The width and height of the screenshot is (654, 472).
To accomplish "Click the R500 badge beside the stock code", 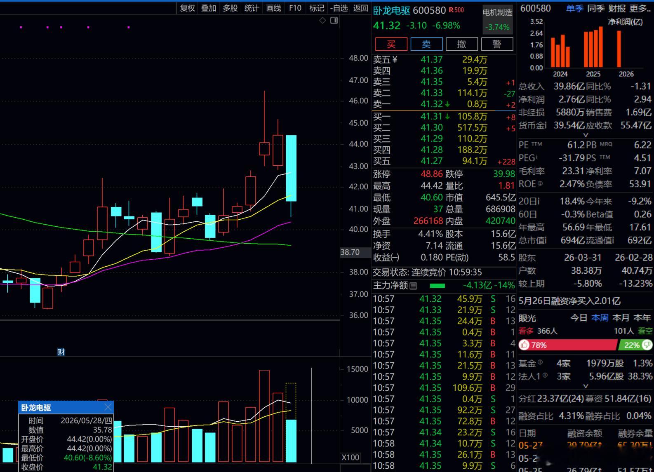I will [456, 10].
